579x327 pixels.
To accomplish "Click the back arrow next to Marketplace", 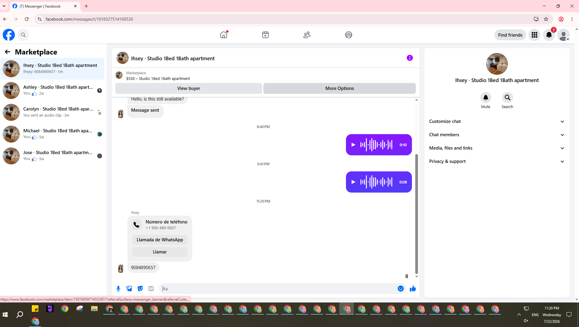I will click(x=8, y=52).
